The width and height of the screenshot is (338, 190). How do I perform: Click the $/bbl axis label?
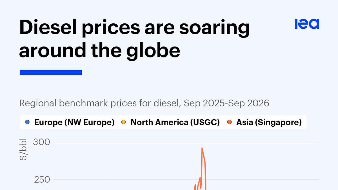click(23, 149)
